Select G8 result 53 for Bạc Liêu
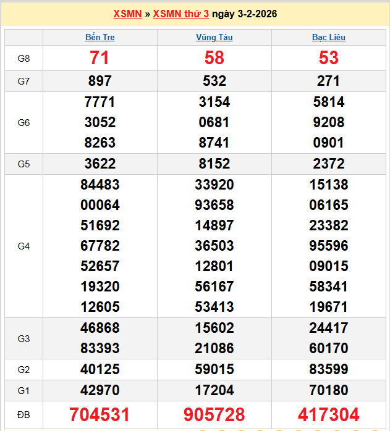 [x=328, y=58]
